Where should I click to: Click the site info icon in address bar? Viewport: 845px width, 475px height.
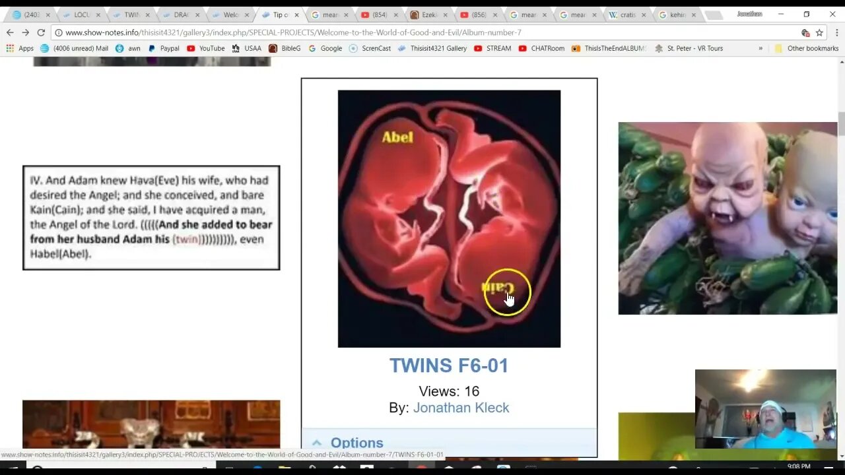click(x=58, y=32)
